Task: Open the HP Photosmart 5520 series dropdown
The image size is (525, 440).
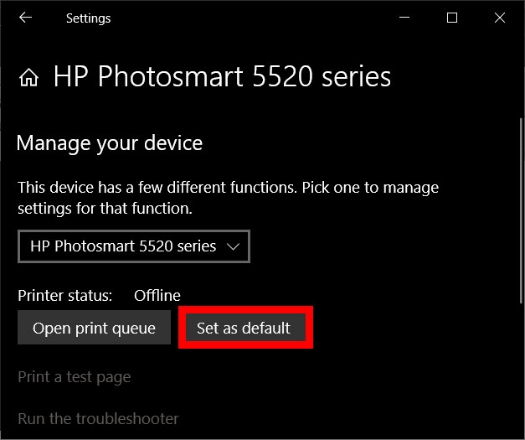Action: click(x=134, y=246)
